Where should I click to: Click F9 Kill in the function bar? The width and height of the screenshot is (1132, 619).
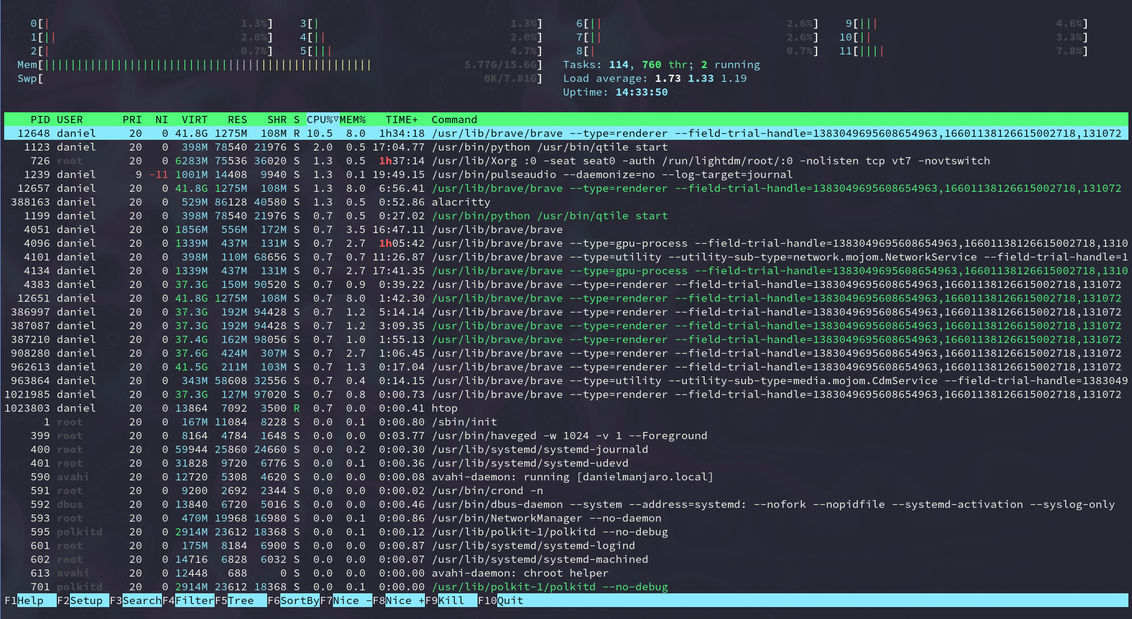[x=451, y=600]
